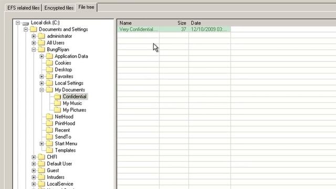Collapse the BungRiyan folder node
336x189 pixels.
pos(34,49)
